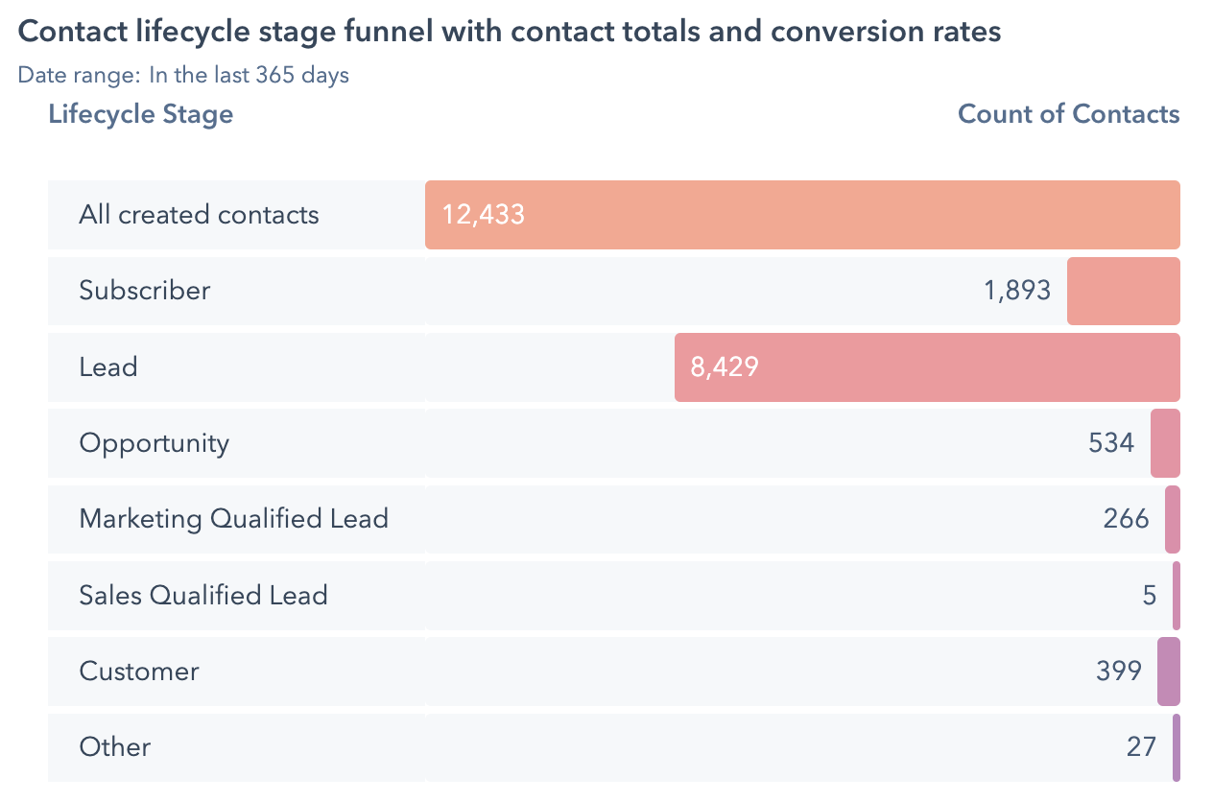
Task: Click the Lifecycle Stage column header
Action: tap(141, 114)
